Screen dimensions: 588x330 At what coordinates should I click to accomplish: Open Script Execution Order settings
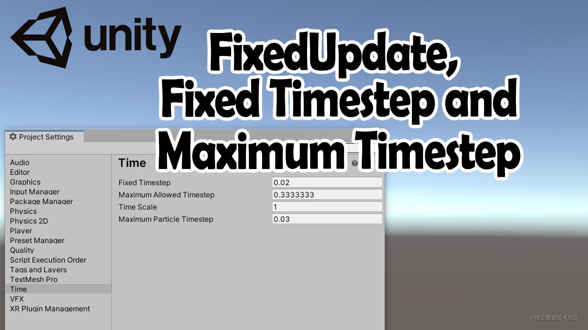(47, 259)
